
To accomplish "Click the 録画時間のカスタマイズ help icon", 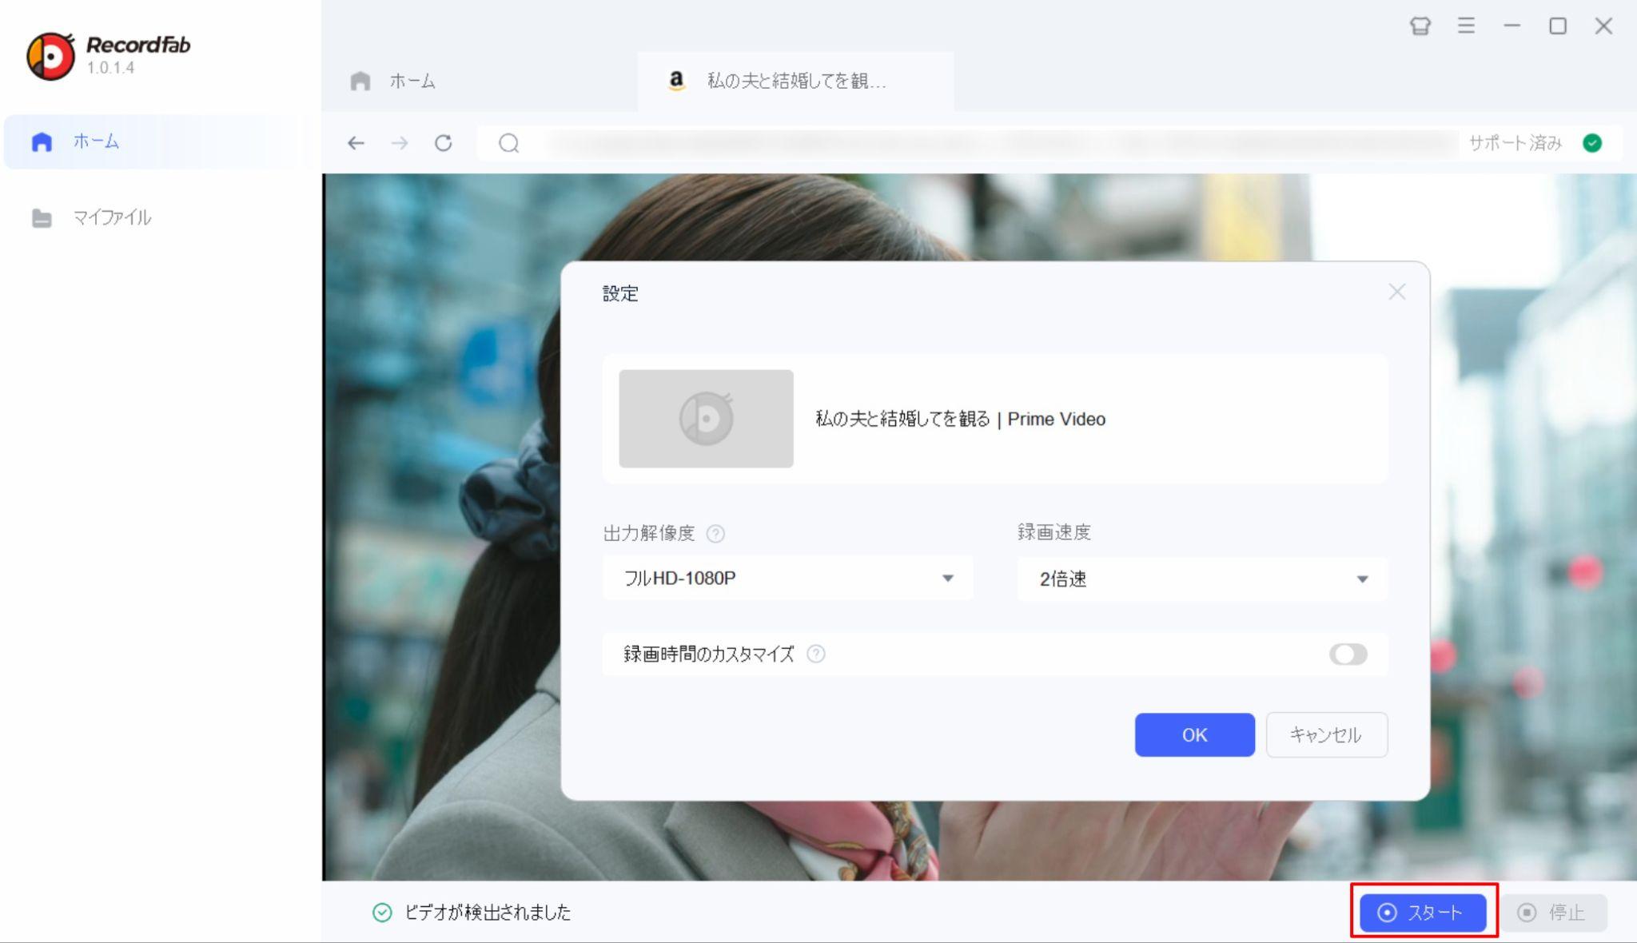I will pos(815,655).
